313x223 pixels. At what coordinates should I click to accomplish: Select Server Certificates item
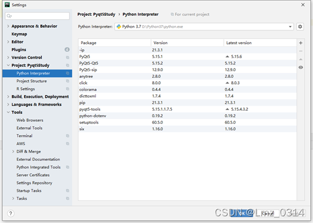pyautogui.click(x=33, y=175)
